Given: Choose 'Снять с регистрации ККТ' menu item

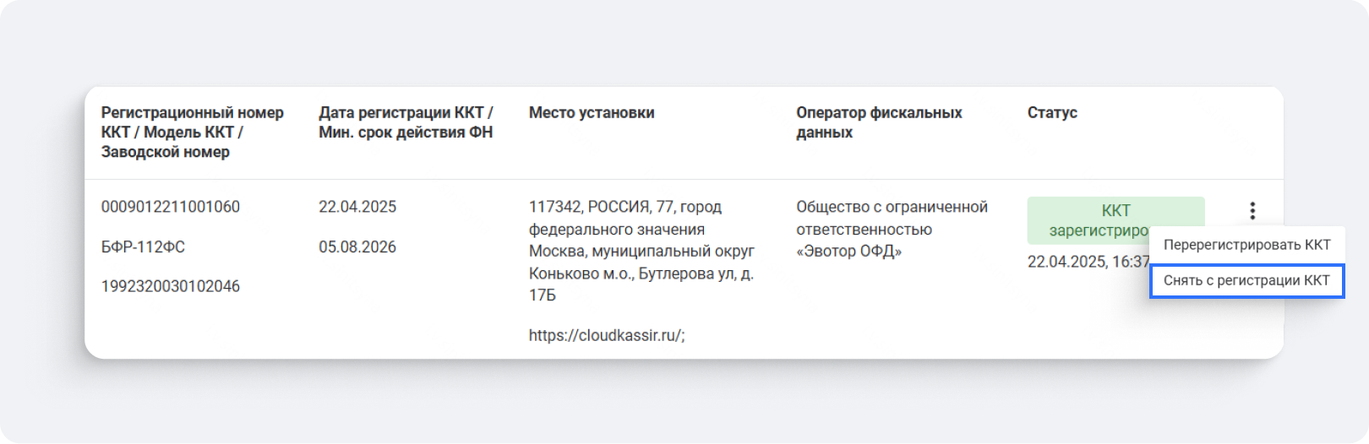Looking at the screenshot, I should pyautogui.click(x=1246, y=280).
